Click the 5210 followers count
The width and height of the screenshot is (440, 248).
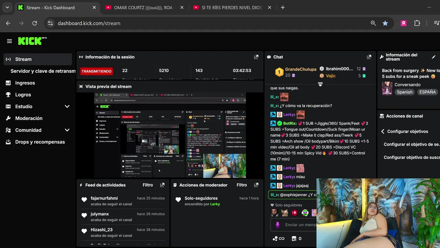tap(164, 70)
